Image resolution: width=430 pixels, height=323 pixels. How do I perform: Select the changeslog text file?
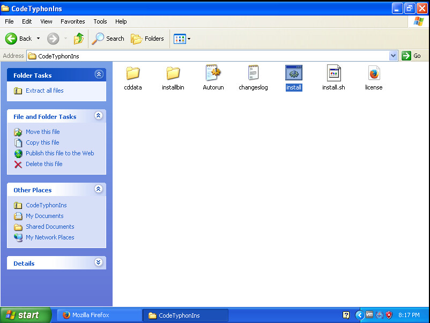click(253, 74)
